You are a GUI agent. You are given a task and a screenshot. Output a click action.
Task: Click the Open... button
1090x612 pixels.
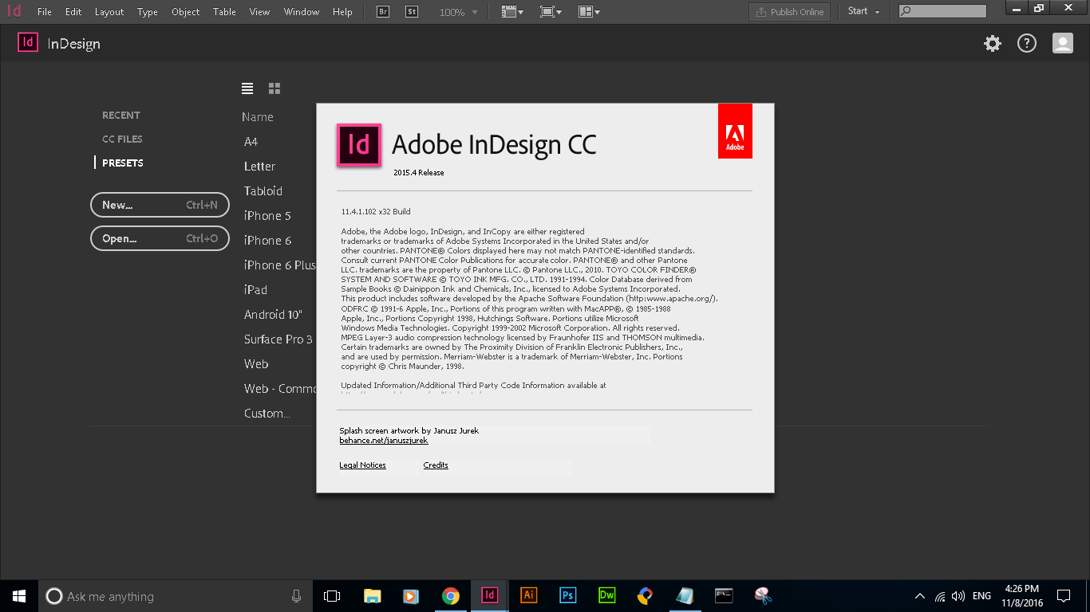click(x=160, y=238)
